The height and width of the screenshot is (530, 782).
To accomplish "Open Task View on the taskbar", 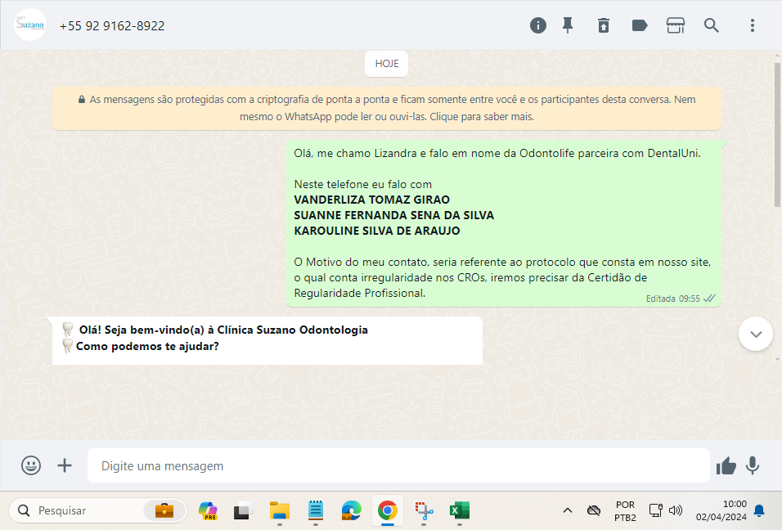I will click(x=243, y=510).
